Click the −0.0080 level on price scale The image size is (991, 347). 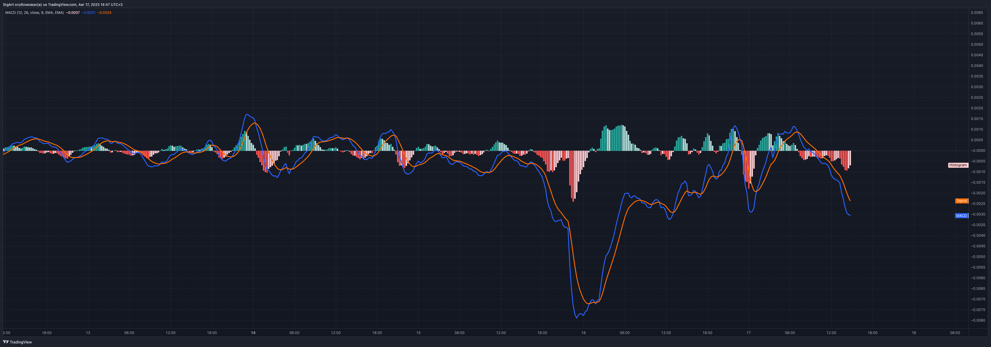pyautogui.click(x=977, y=320)
